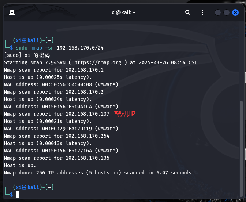Maximize the terminal with second gray circle
Image resolution: width=246 pixels, height=202 pixels.
point(226,12)
